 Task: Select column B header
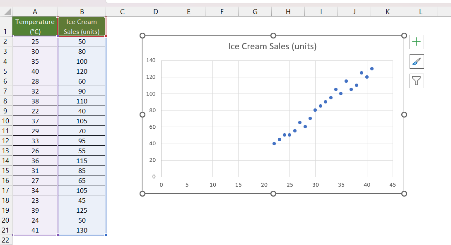point(82,12)
